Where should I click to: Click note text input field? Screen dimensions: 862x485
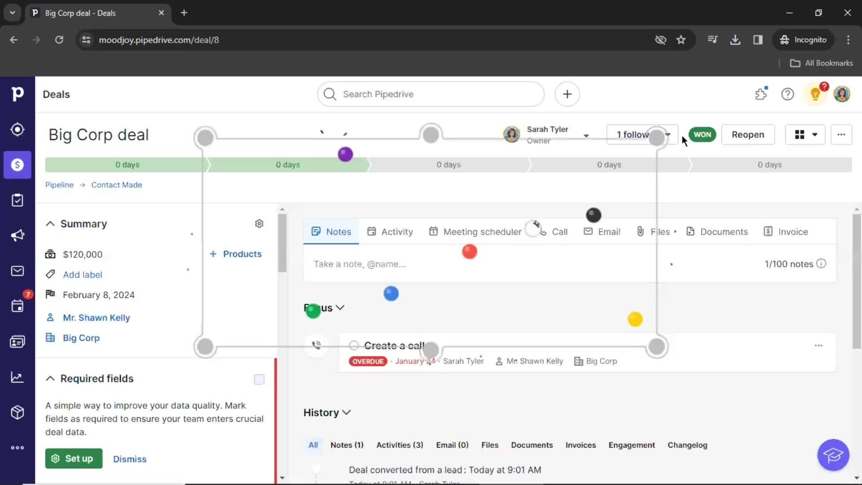click(359, 264)
